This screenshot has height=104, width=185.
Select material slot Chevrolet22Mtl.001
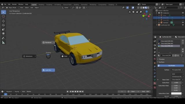pyautogui.click(x=169, y=44)
